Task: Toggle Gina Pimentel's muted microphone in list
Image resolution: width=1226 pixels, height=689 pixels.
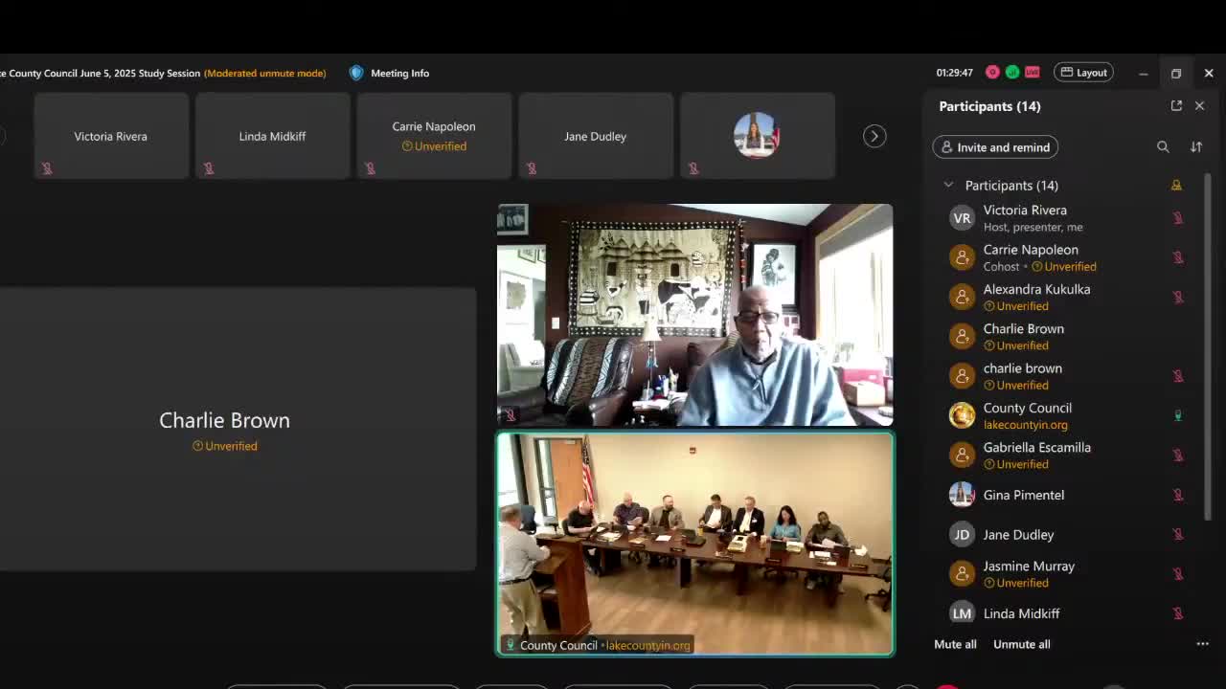Action: click(x=1178, y=495)
